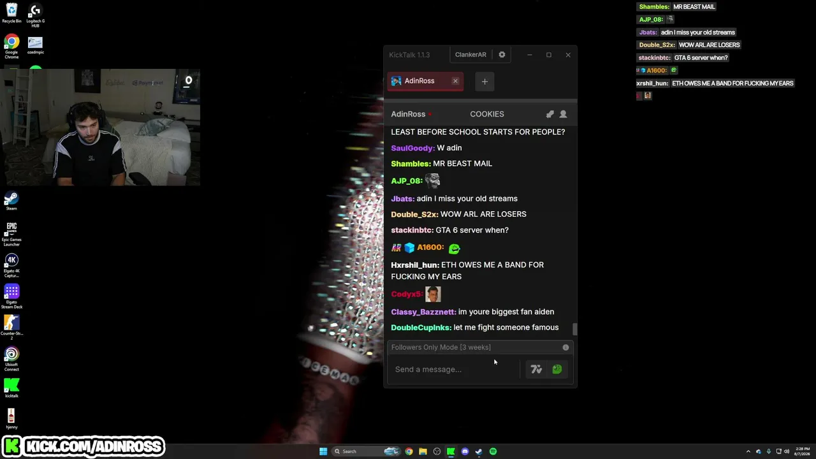
Task: Open the 7TV emote picker
Action: (x=536, y=369)
